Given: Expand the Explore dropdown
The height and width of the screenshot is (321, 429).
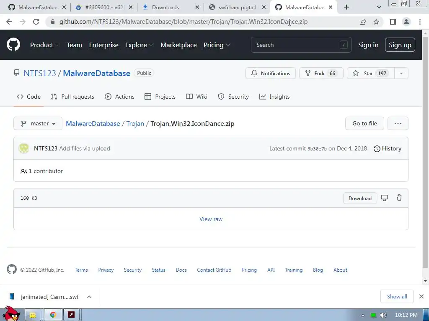Looking at the screenshot, I should [139, 45].
